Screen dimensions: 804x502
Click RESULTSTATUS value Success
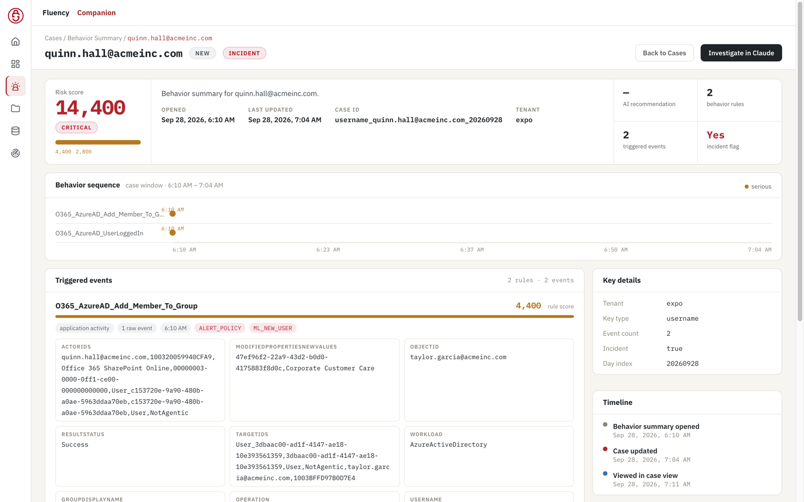(x=75, y=445)
